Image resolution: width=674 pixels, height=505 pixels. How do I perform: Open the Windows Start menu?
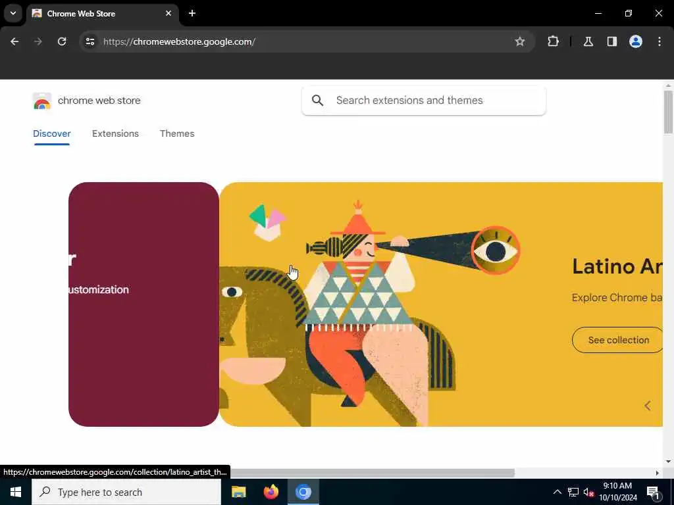16,492
